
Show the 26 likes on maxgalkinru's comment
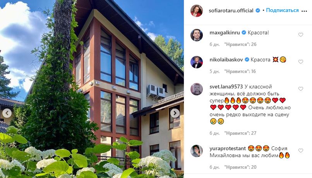tap(240, 44)
